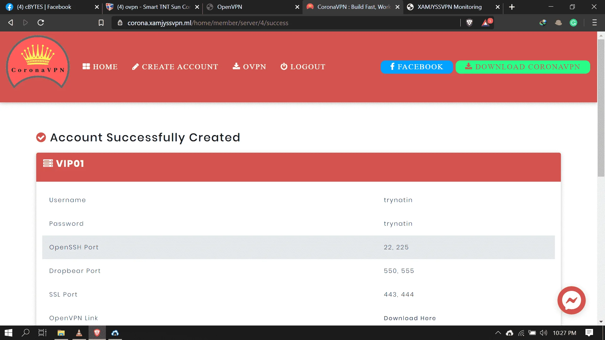Click the VIP01 server header
Screen dimensions: 605x340
[x=298, y=167]
